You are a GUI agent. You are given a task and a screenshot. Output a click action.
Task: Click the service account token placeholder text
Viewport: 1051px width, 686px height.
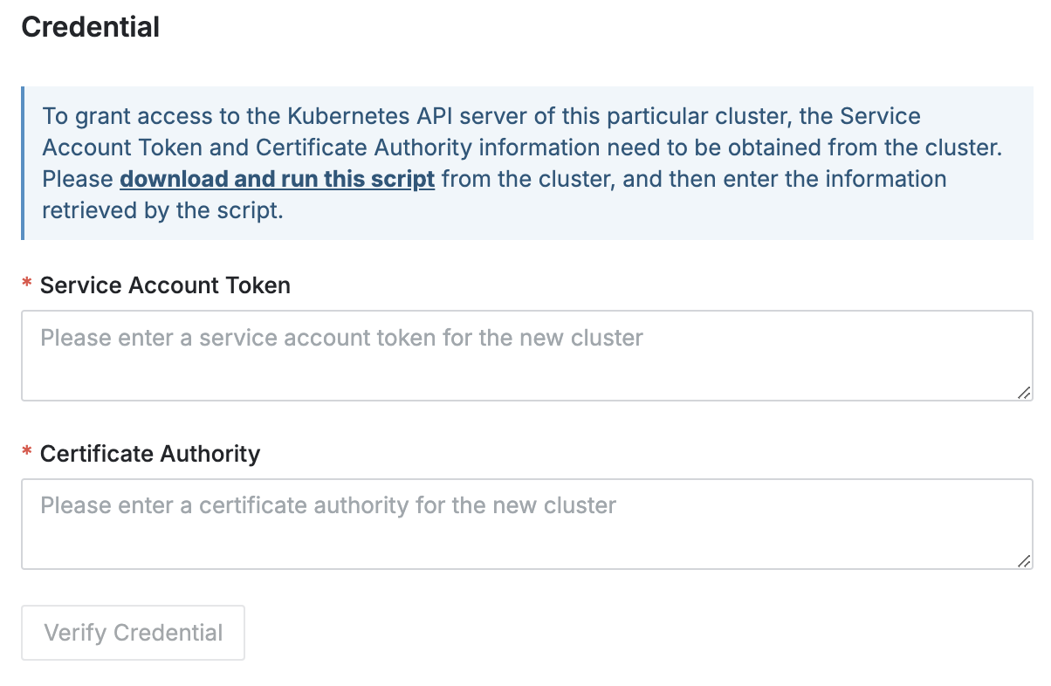coord(341,338)
